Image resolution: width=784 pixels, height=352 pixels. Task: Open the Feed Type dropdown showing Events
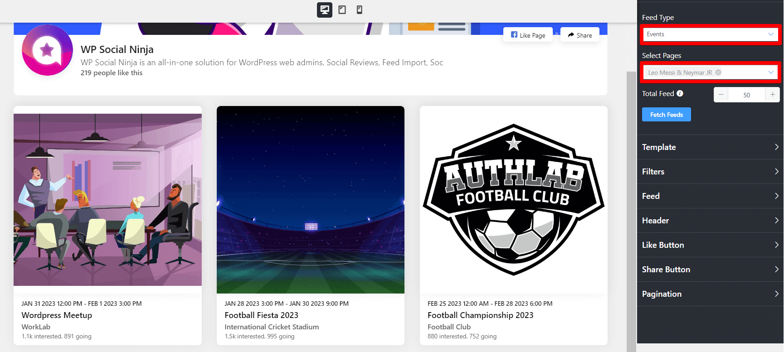710,34
